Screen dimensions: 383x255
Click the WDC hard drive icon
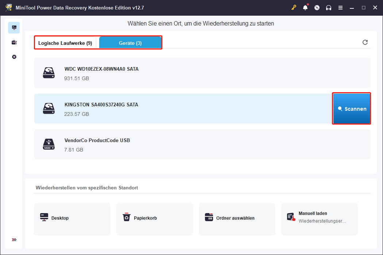49,72
